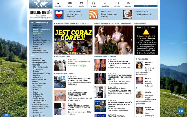Open the Pogoda weather icon
187x117 pixels.
128,3
